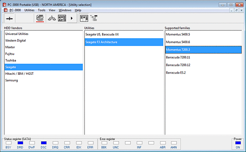
Task: Switch to the tree view icon
Action: point(94,18)
